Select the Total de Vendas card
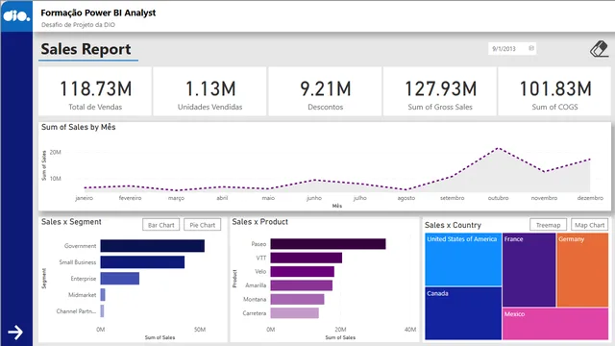Screen dimensions: 615x346 [x=95, y=91]
